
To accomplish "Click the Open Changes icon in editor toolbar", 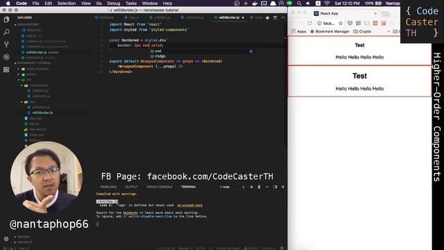I will click(267, 17).
